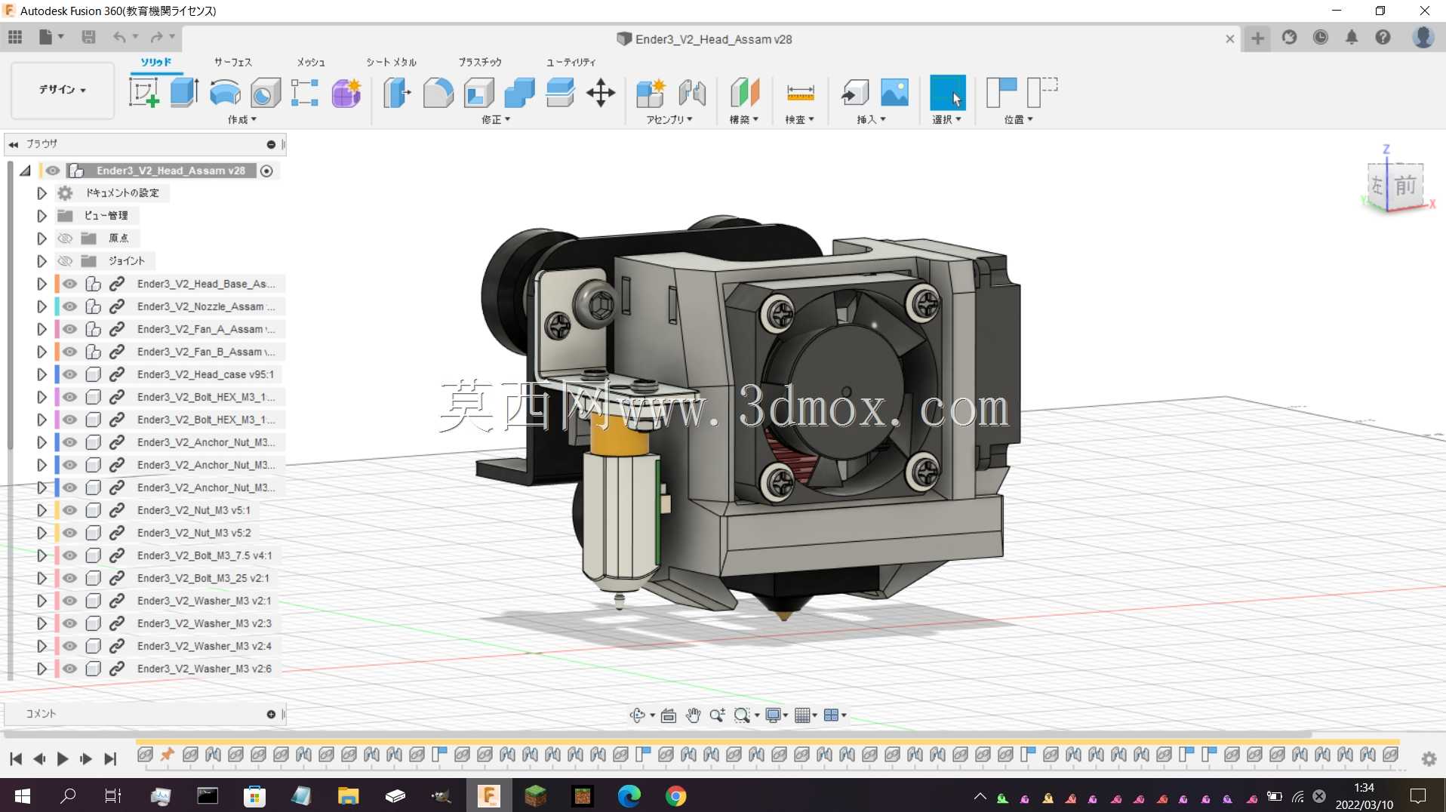Screen dimensions: 1446x812
Task: Select the Press Pull tool
Action: [397, 93]
